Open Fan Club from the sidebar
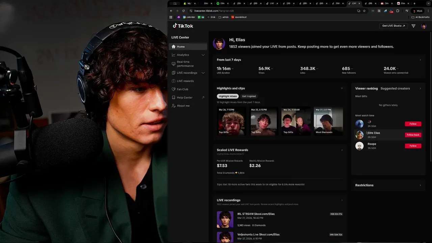The image size is (432, 243). tap(188, 89)
